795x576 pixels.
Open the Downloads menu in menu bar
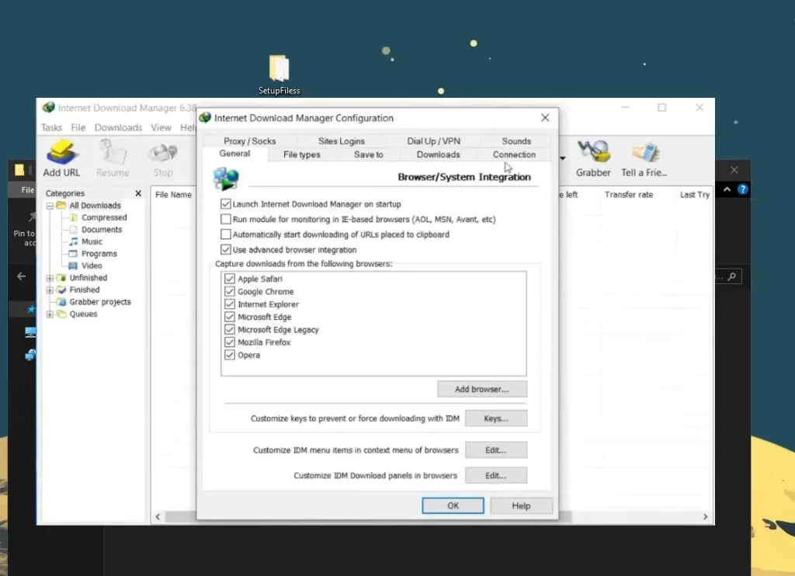tap(118, 128)
